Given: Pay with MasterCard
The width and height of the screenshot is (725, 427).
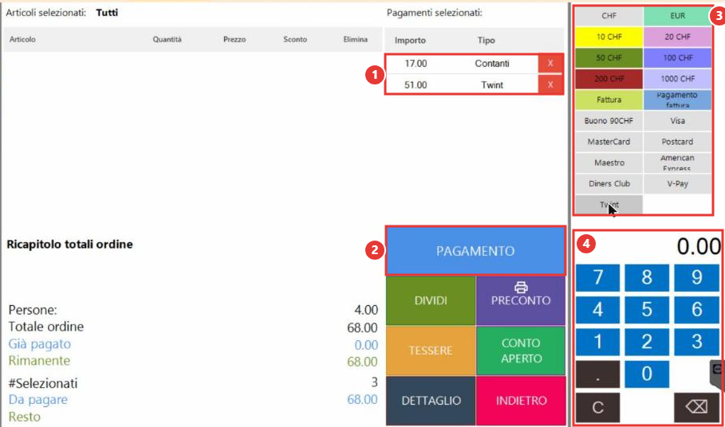Looking at the screenshot, I should pos(609,142).
